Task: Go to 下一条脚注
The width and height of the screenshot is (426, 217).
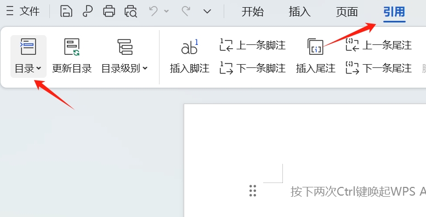Action: [x=253, y=68]
